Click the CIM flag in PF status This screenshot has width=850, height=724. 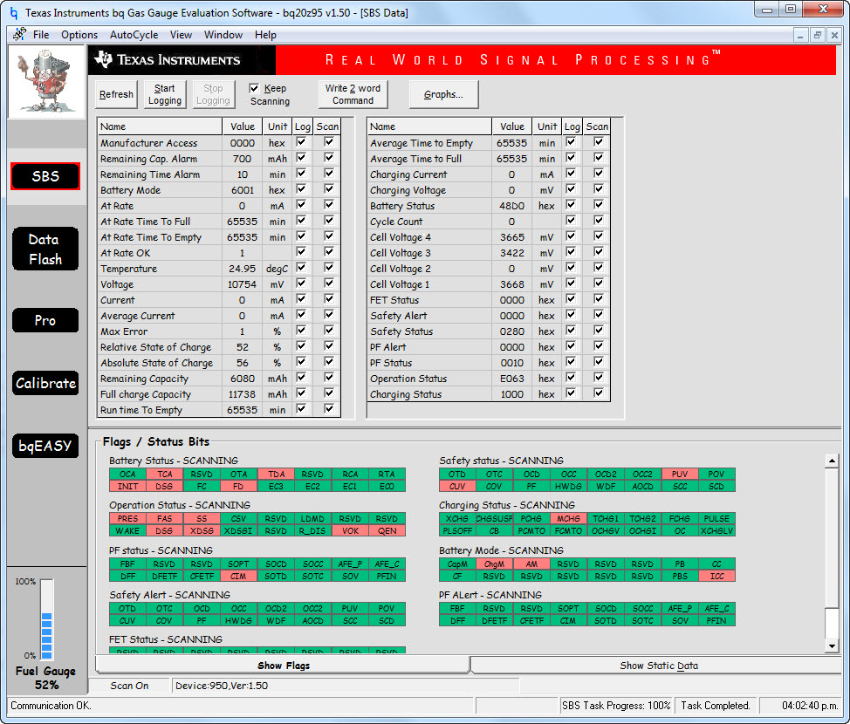coord(238,576)
